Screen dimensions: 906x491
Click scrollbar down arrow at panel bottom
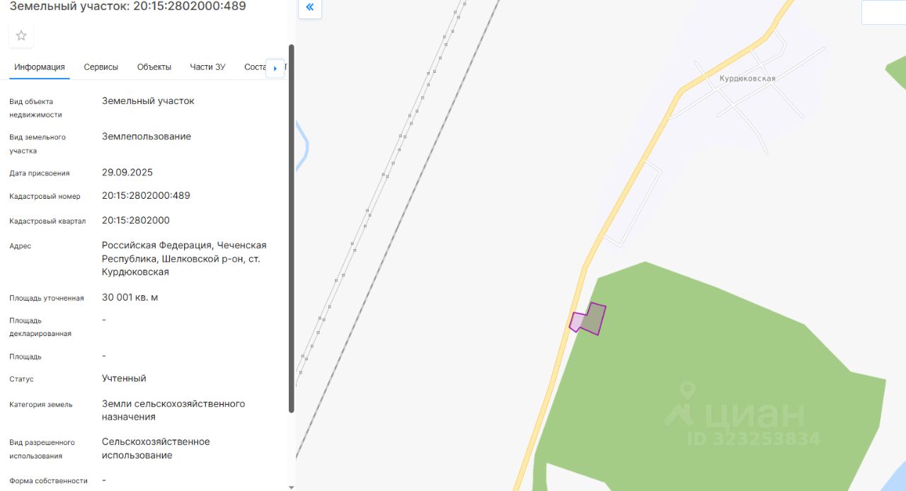coord(292,487)
